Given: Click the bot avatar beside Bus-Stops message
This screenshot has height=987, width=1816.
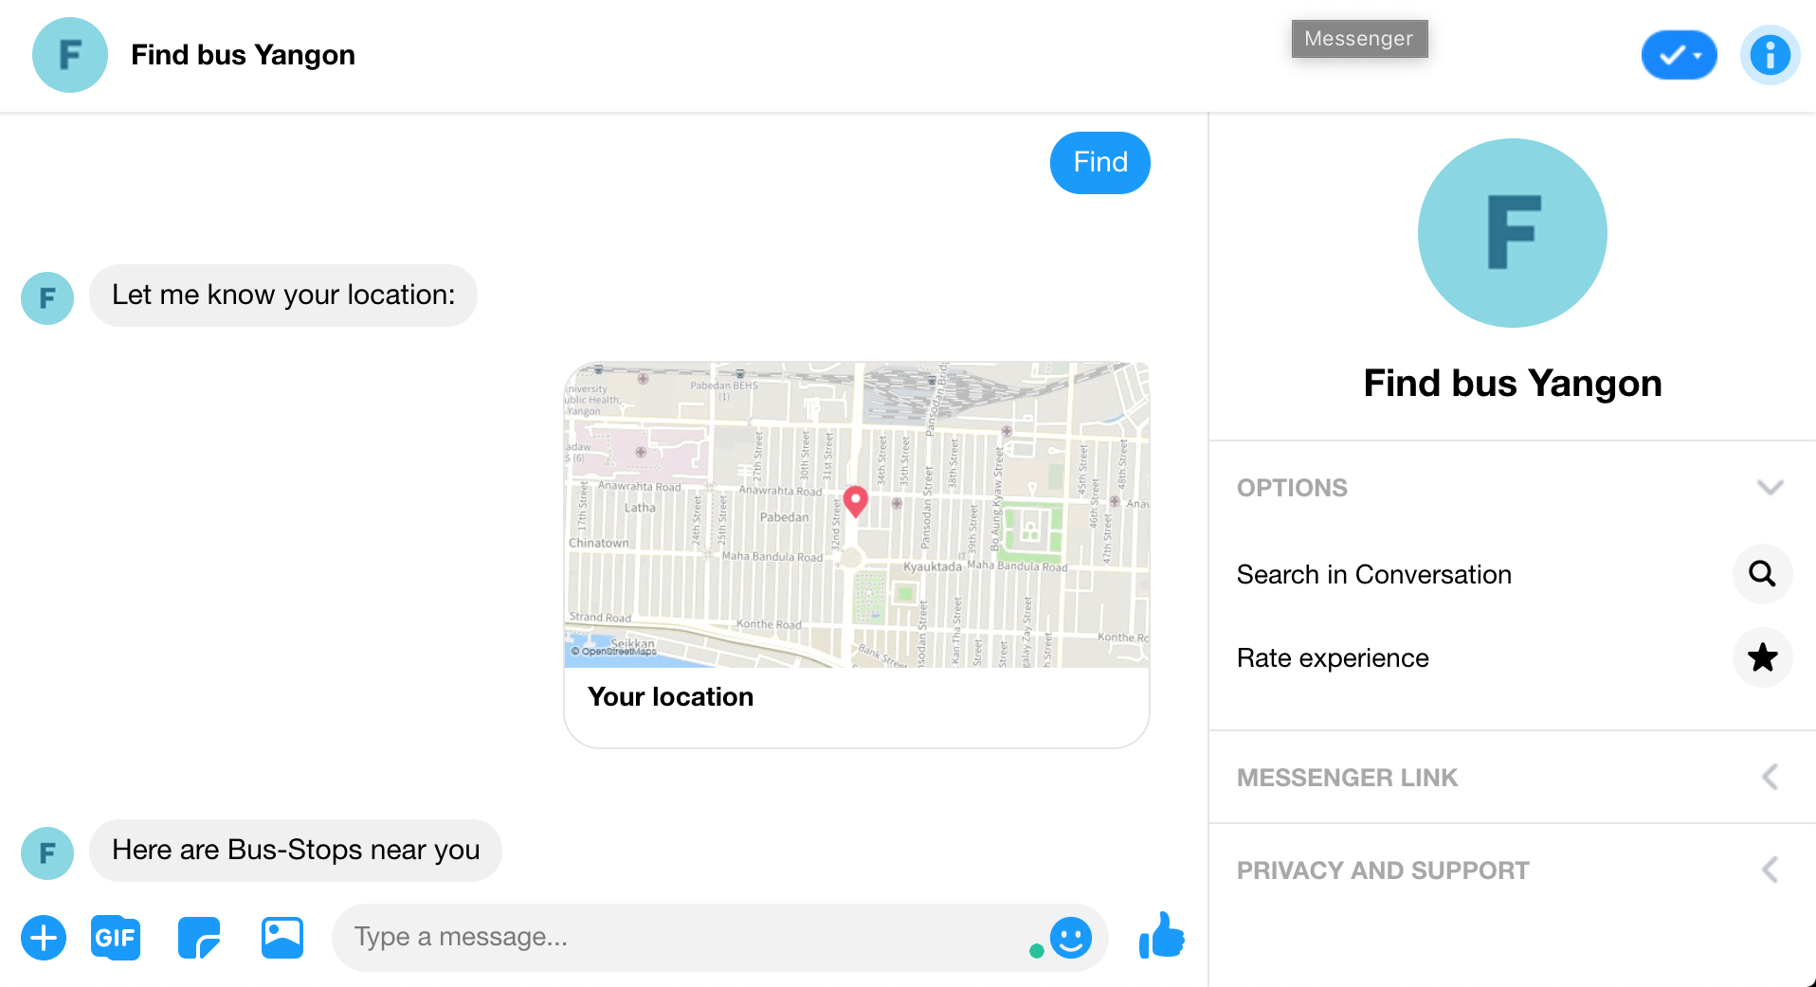Looking at the screenshot, I should click(x=47, y=853).
